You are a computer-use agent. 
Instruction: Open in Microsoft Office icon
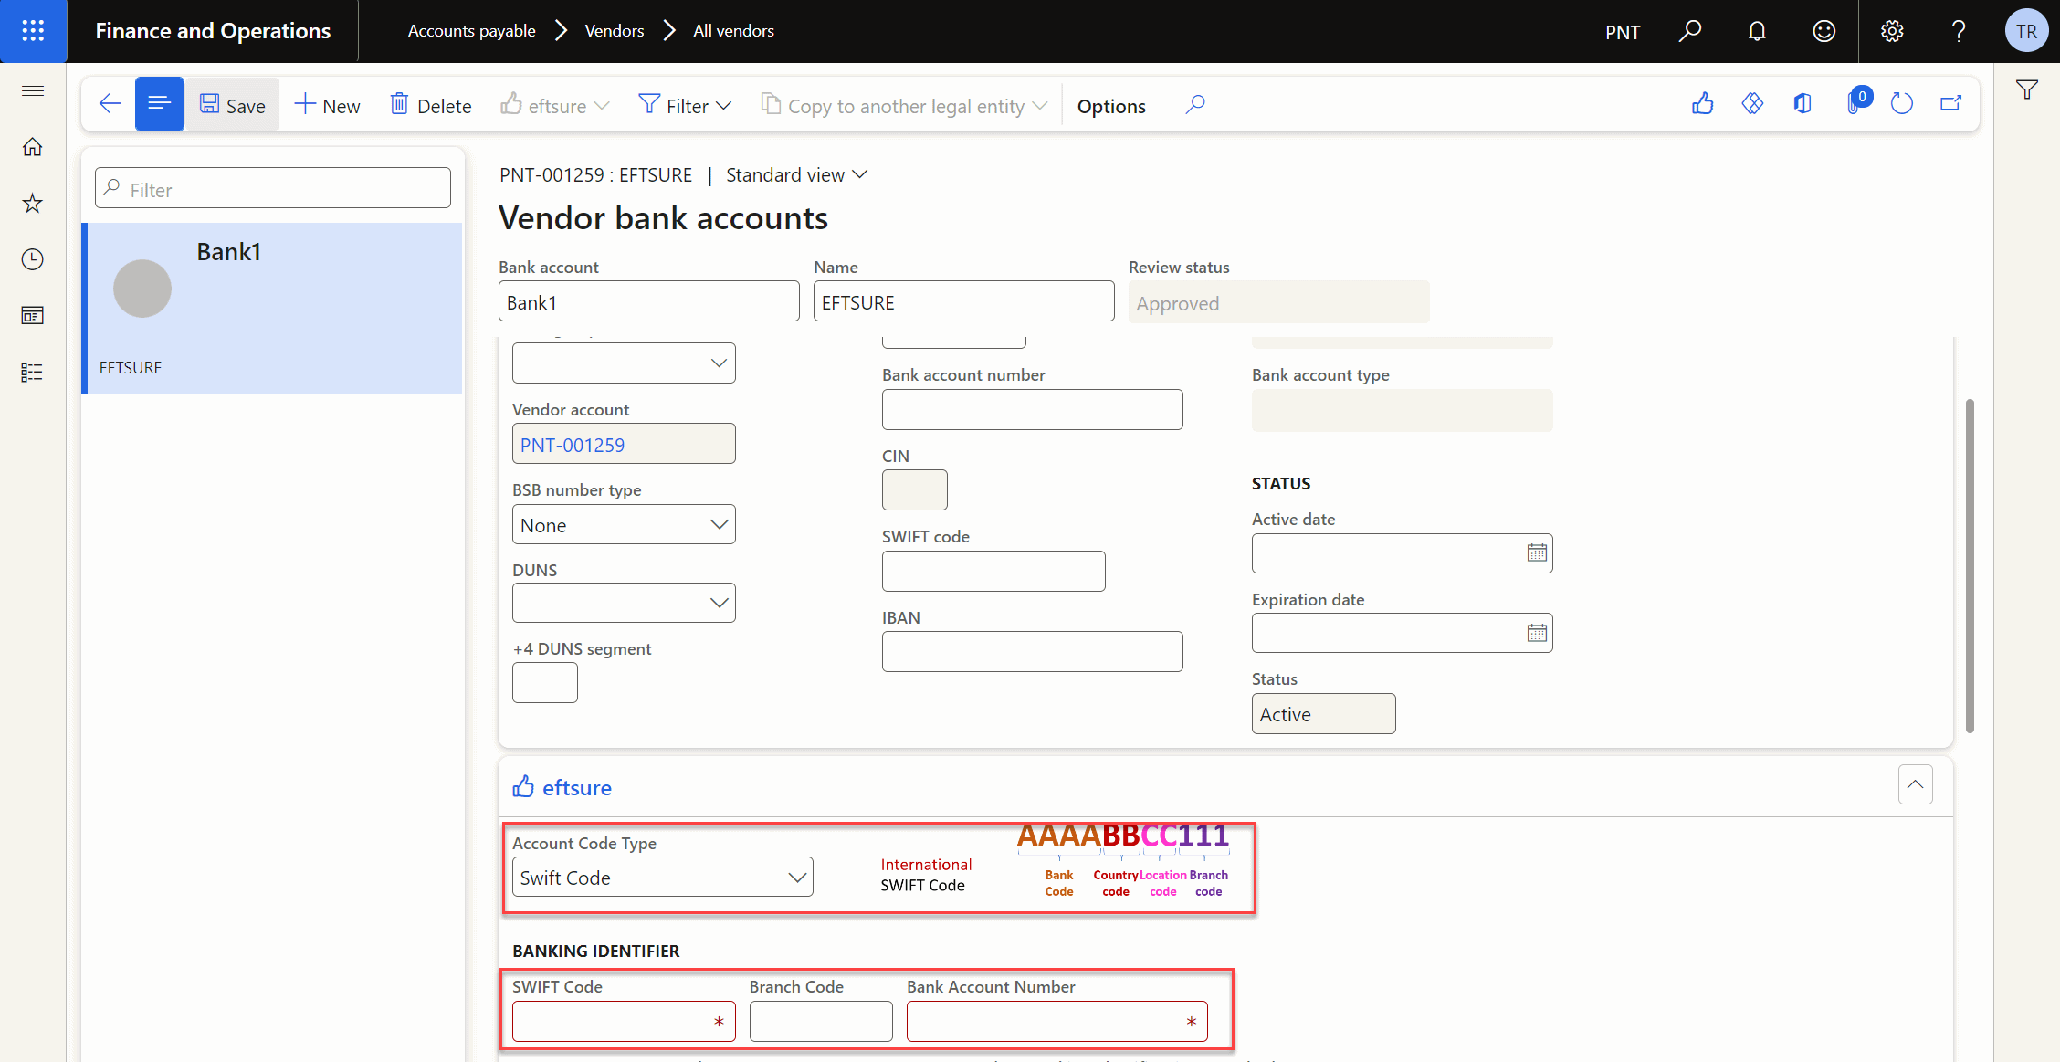[1802, 104]
